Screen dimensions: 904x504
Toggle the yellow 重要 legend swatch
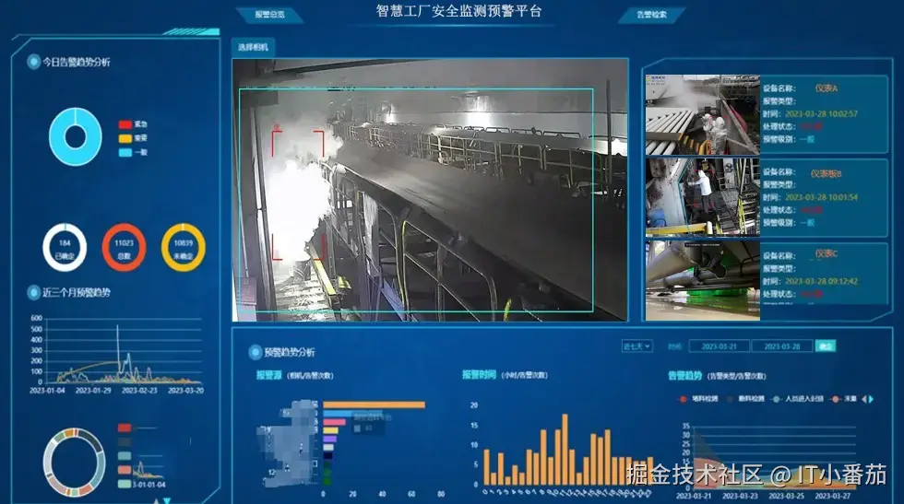click(x=125, y=138)
